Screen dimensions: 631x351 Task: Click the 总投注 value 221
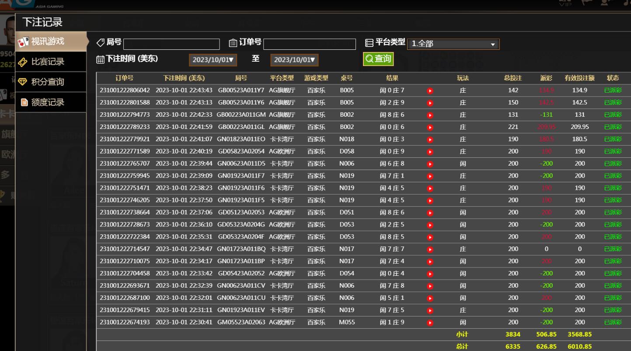point(513,127)
